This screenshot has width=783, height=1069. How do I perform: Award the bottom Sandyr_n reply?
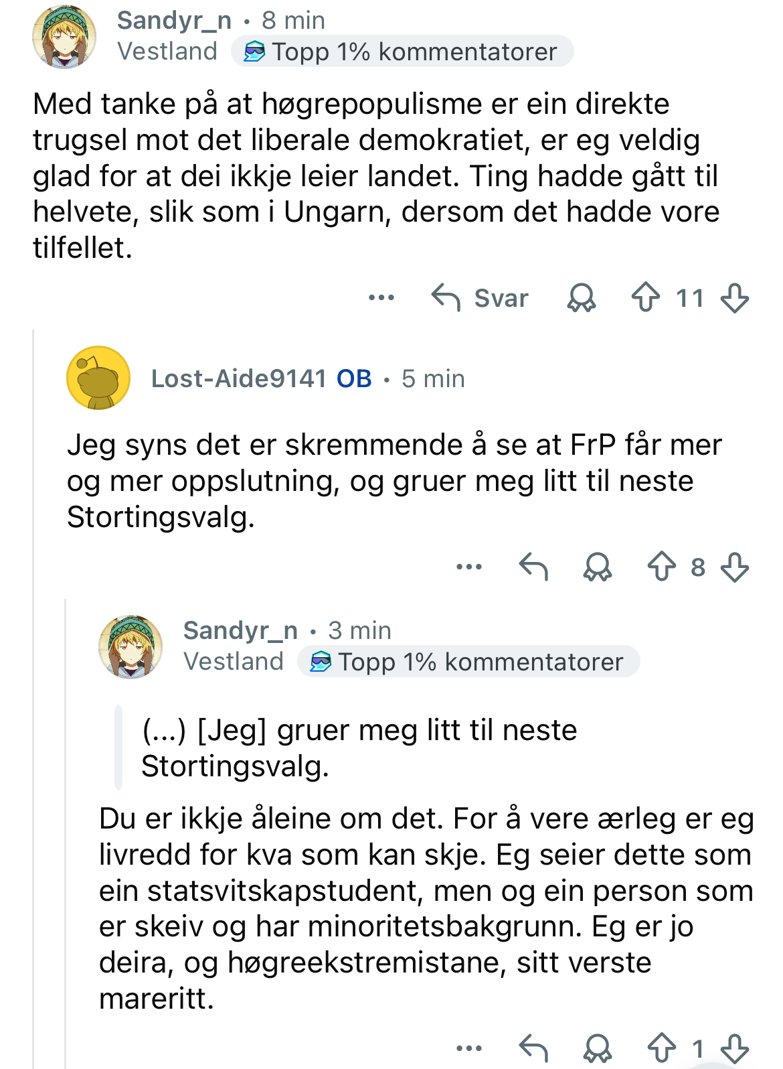pos(598,1048)
